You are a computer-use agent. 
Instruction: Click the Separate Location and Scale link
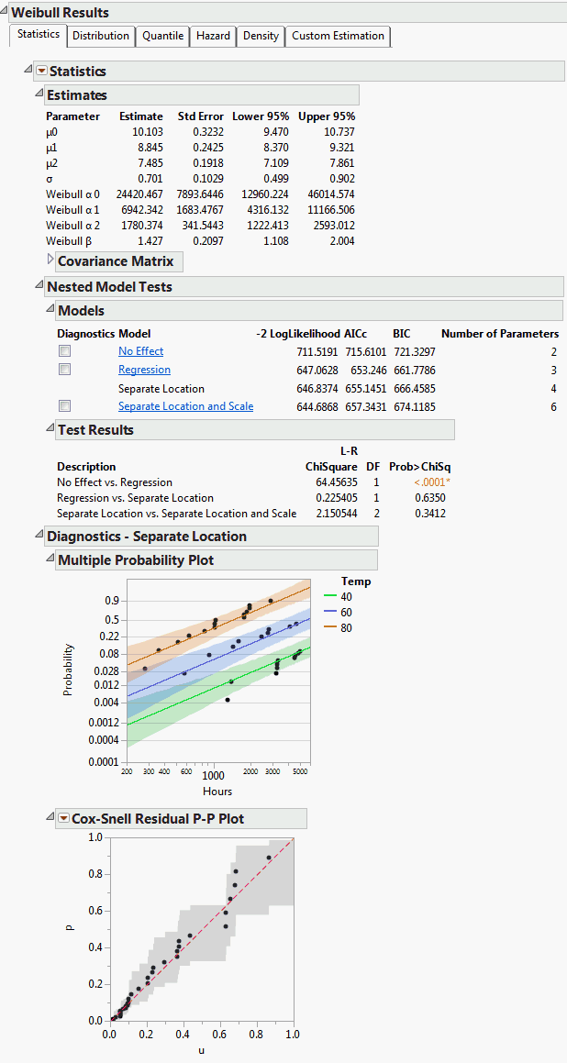pos(185,406)
